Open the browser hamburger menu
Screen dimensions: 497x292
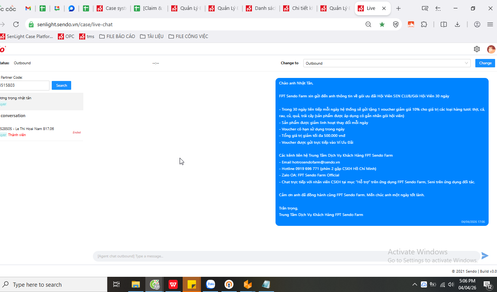point(490,24)
